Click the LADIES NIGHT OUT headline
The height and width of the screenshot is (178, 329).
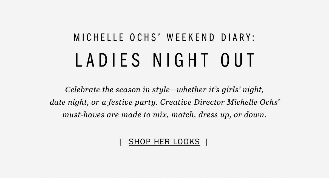tap(165, 60)
